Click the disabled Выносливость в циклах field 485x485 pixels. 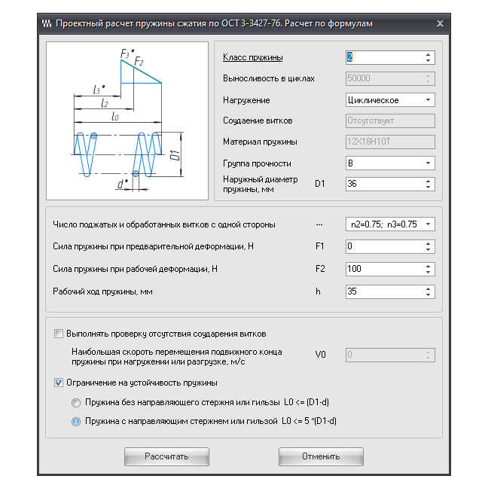[390, 78]
